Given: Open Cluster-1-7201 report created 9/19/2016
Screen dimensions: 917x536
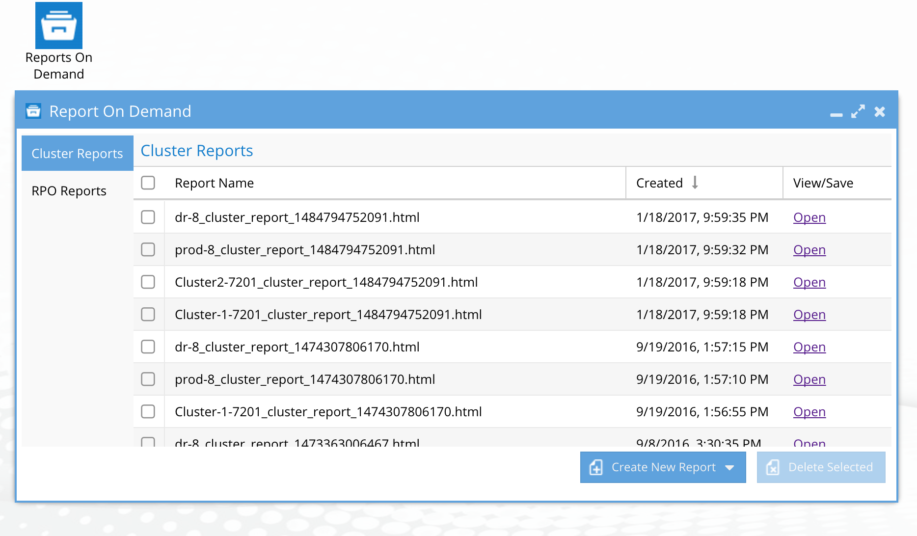Looking at the screenshot, I should pyautogui.click(x=809, y=412).
